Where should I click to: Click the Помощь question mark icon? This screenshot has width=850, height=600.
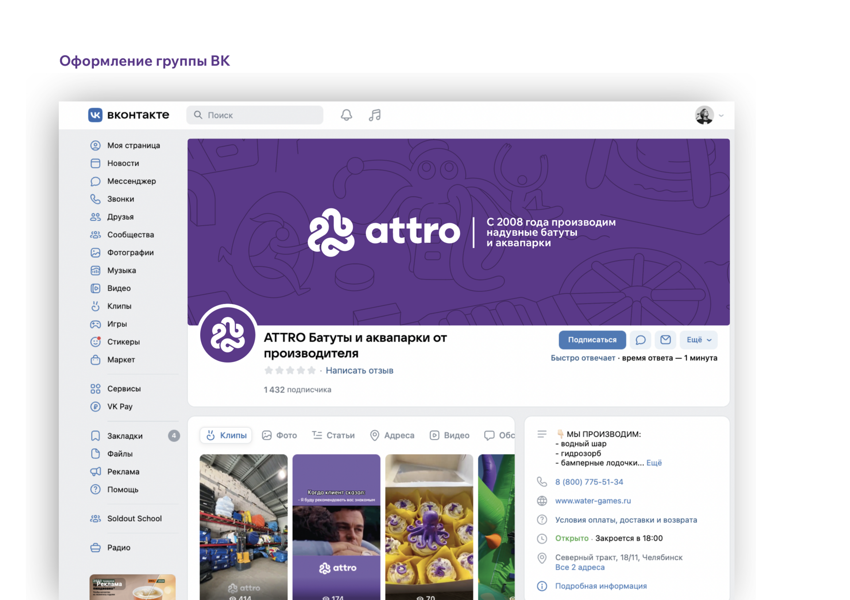coord(95,489)
